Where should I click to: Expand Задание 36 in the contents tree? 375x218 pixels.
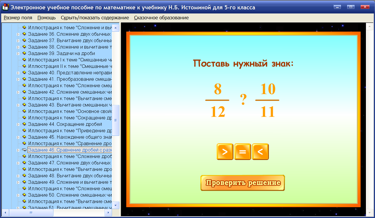[x=18, y=34]
